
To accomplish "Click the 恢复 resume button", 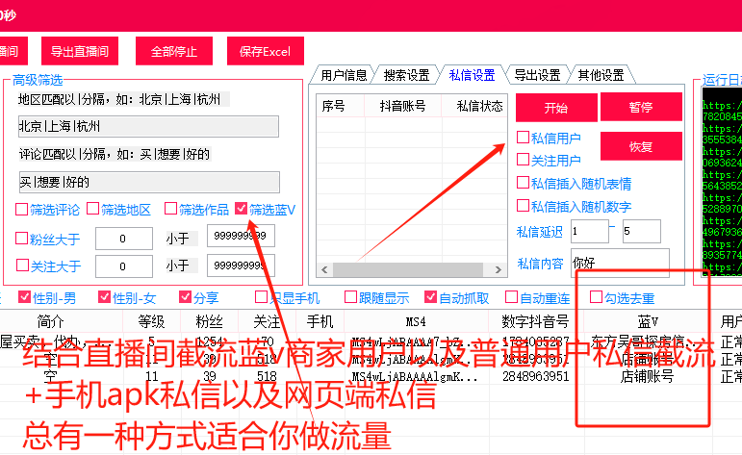I will [640, 146].
